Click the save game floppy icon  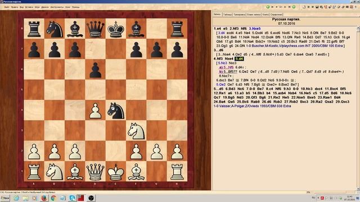pyautogui.click(x=317, y=7)
